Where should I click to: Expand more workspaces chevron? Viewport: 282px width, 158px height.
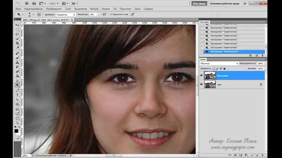point(245,4)
